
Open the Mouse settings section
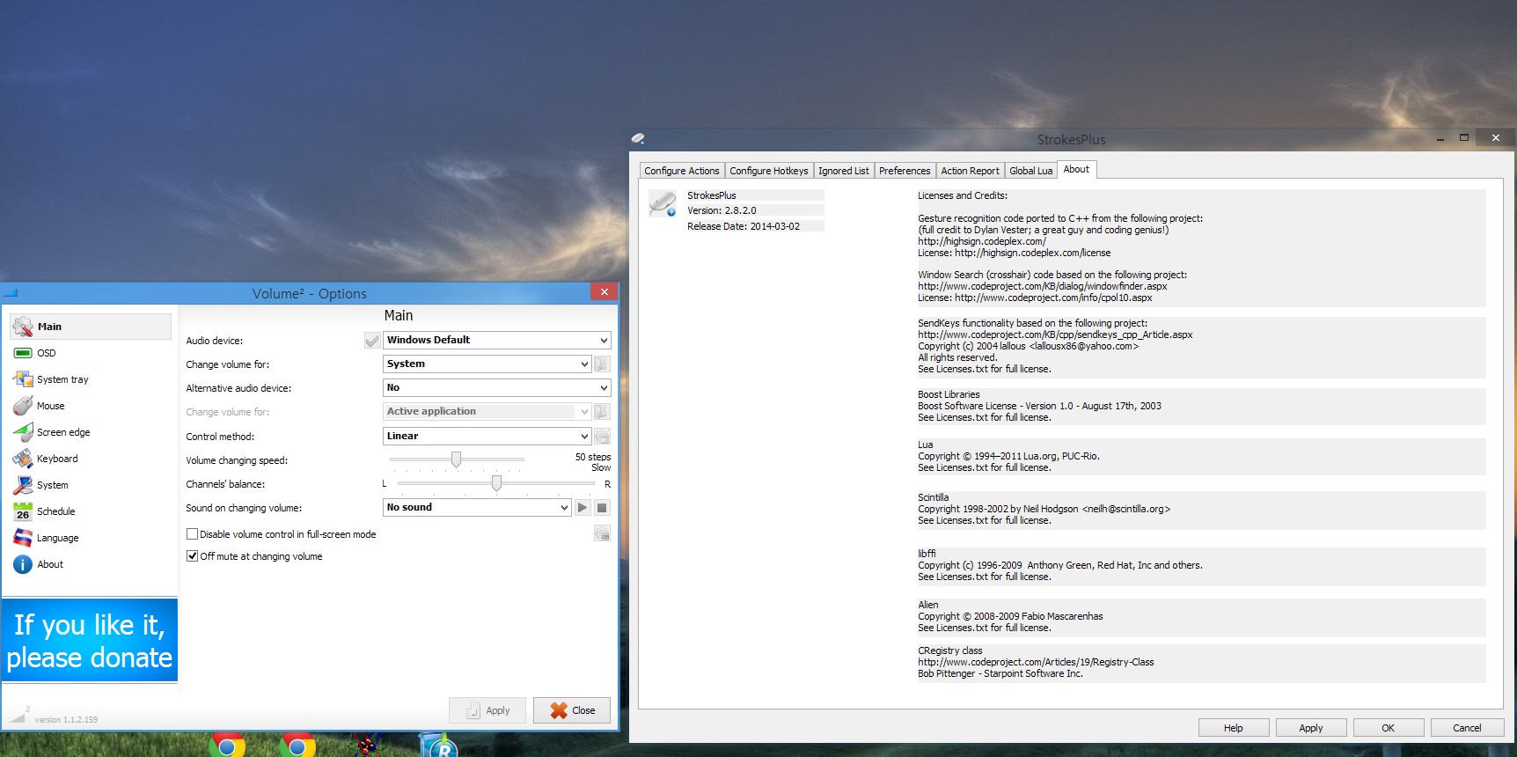click(x=91, y=406)
